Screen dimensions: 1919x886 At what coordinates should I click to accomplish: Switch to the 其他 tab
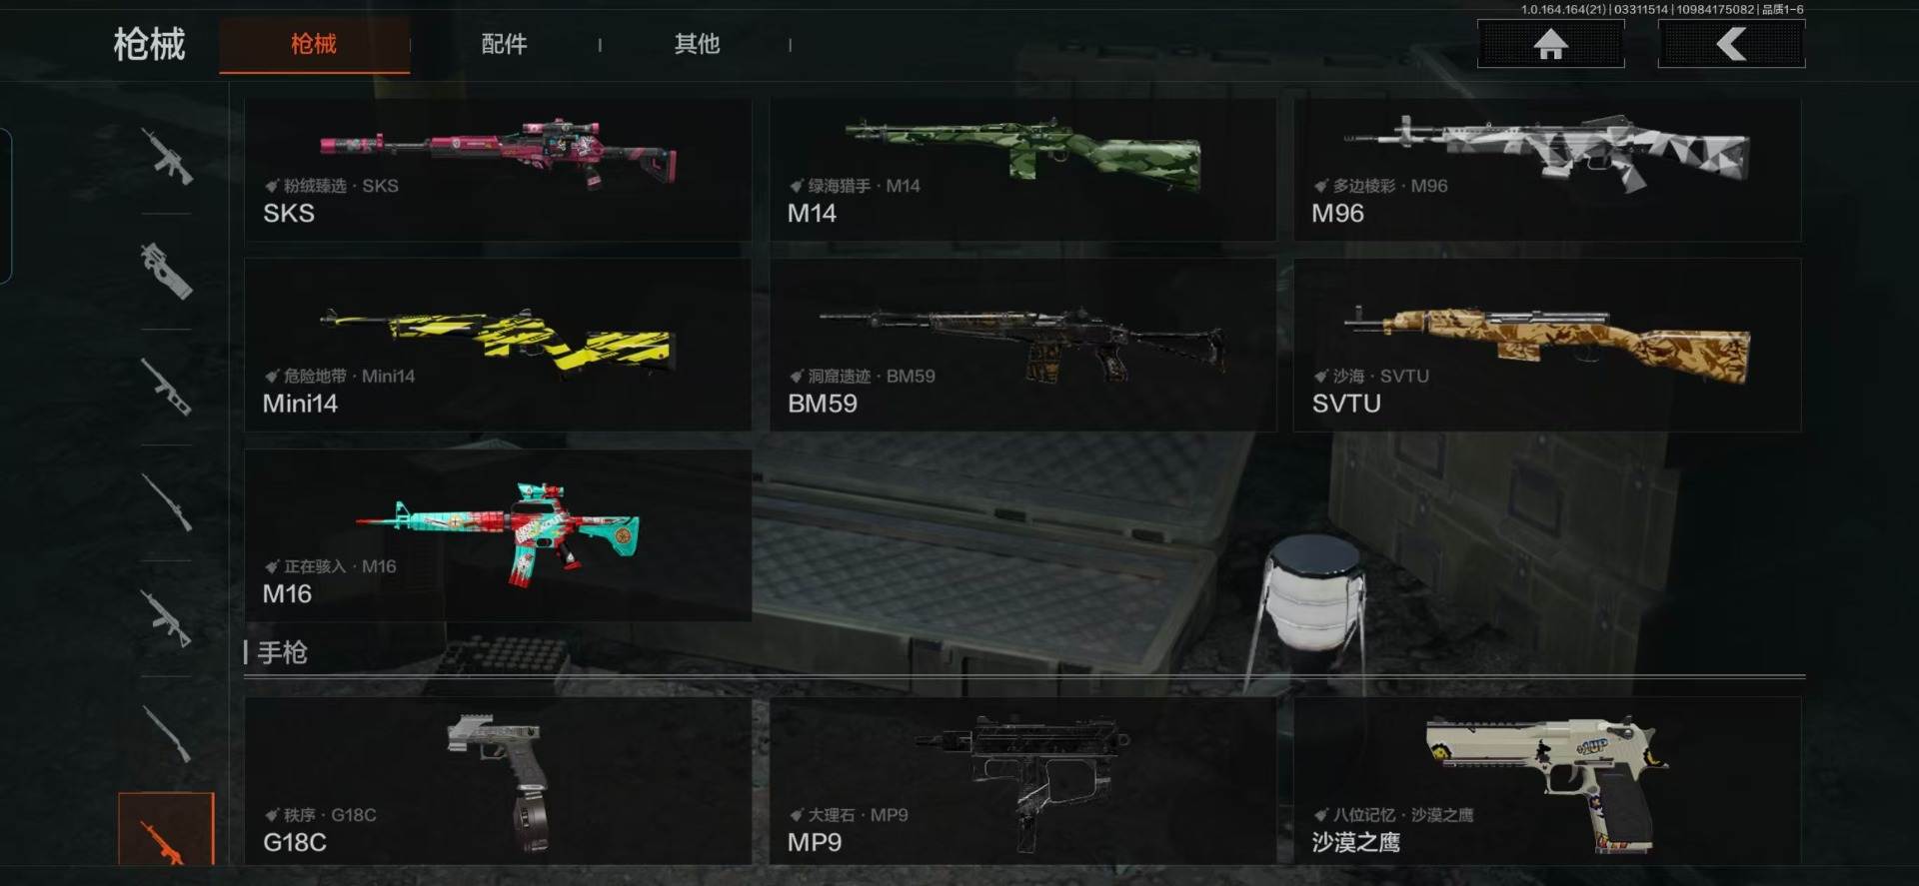pyautogui.click(x=697, y=44)
